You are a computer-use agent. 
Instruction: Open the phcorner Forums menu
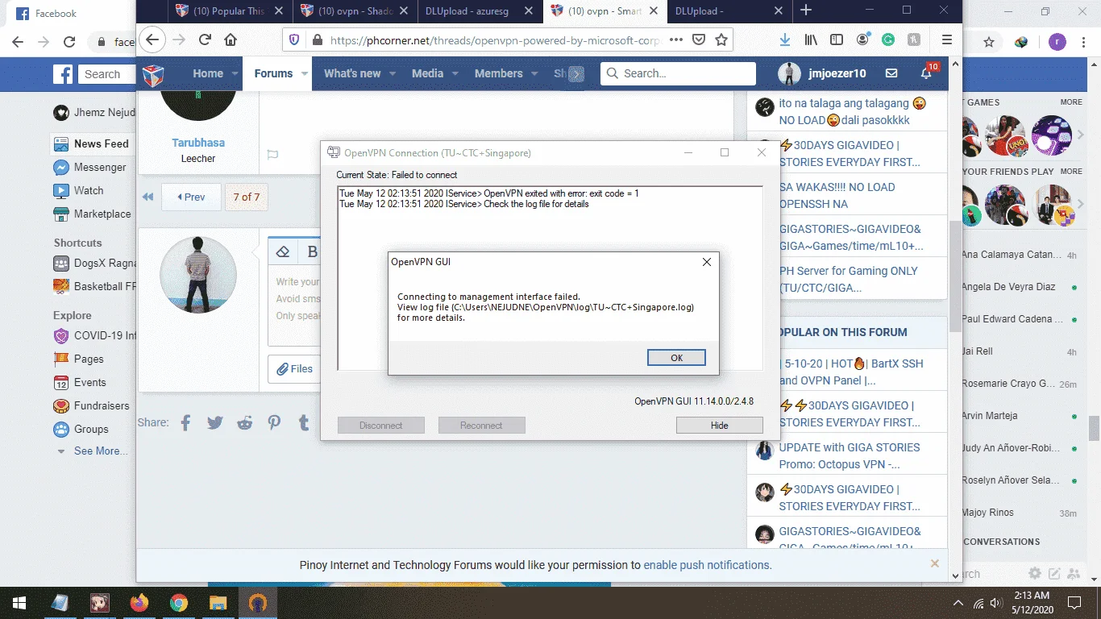[x=273, y=73]
